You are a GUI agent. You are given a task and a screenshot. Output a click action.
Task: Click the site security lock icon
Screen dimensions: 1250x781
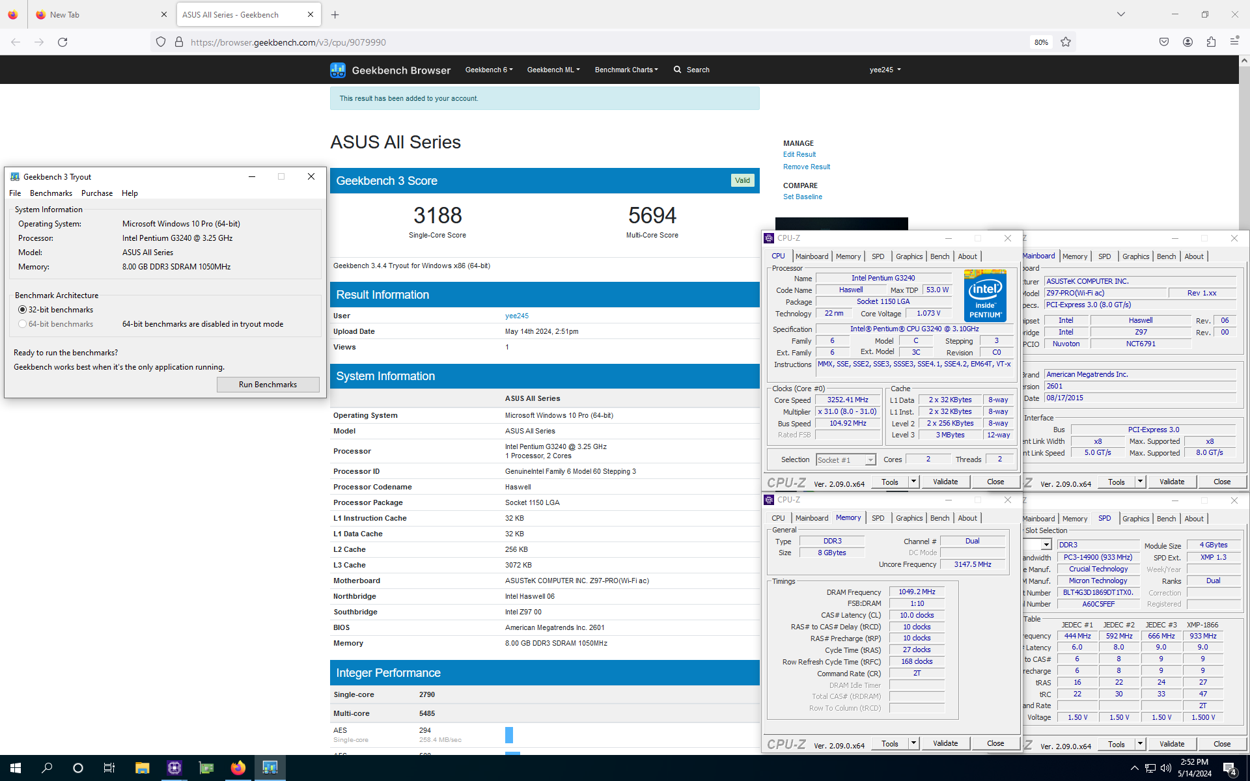point(179,42)
